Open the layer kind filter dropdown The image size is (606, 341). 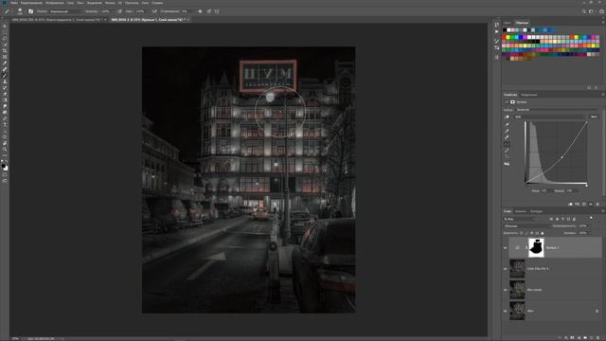click(520, 219)
